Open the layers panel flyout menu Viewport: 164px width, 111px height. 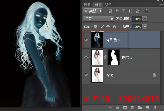coord(161,5)
